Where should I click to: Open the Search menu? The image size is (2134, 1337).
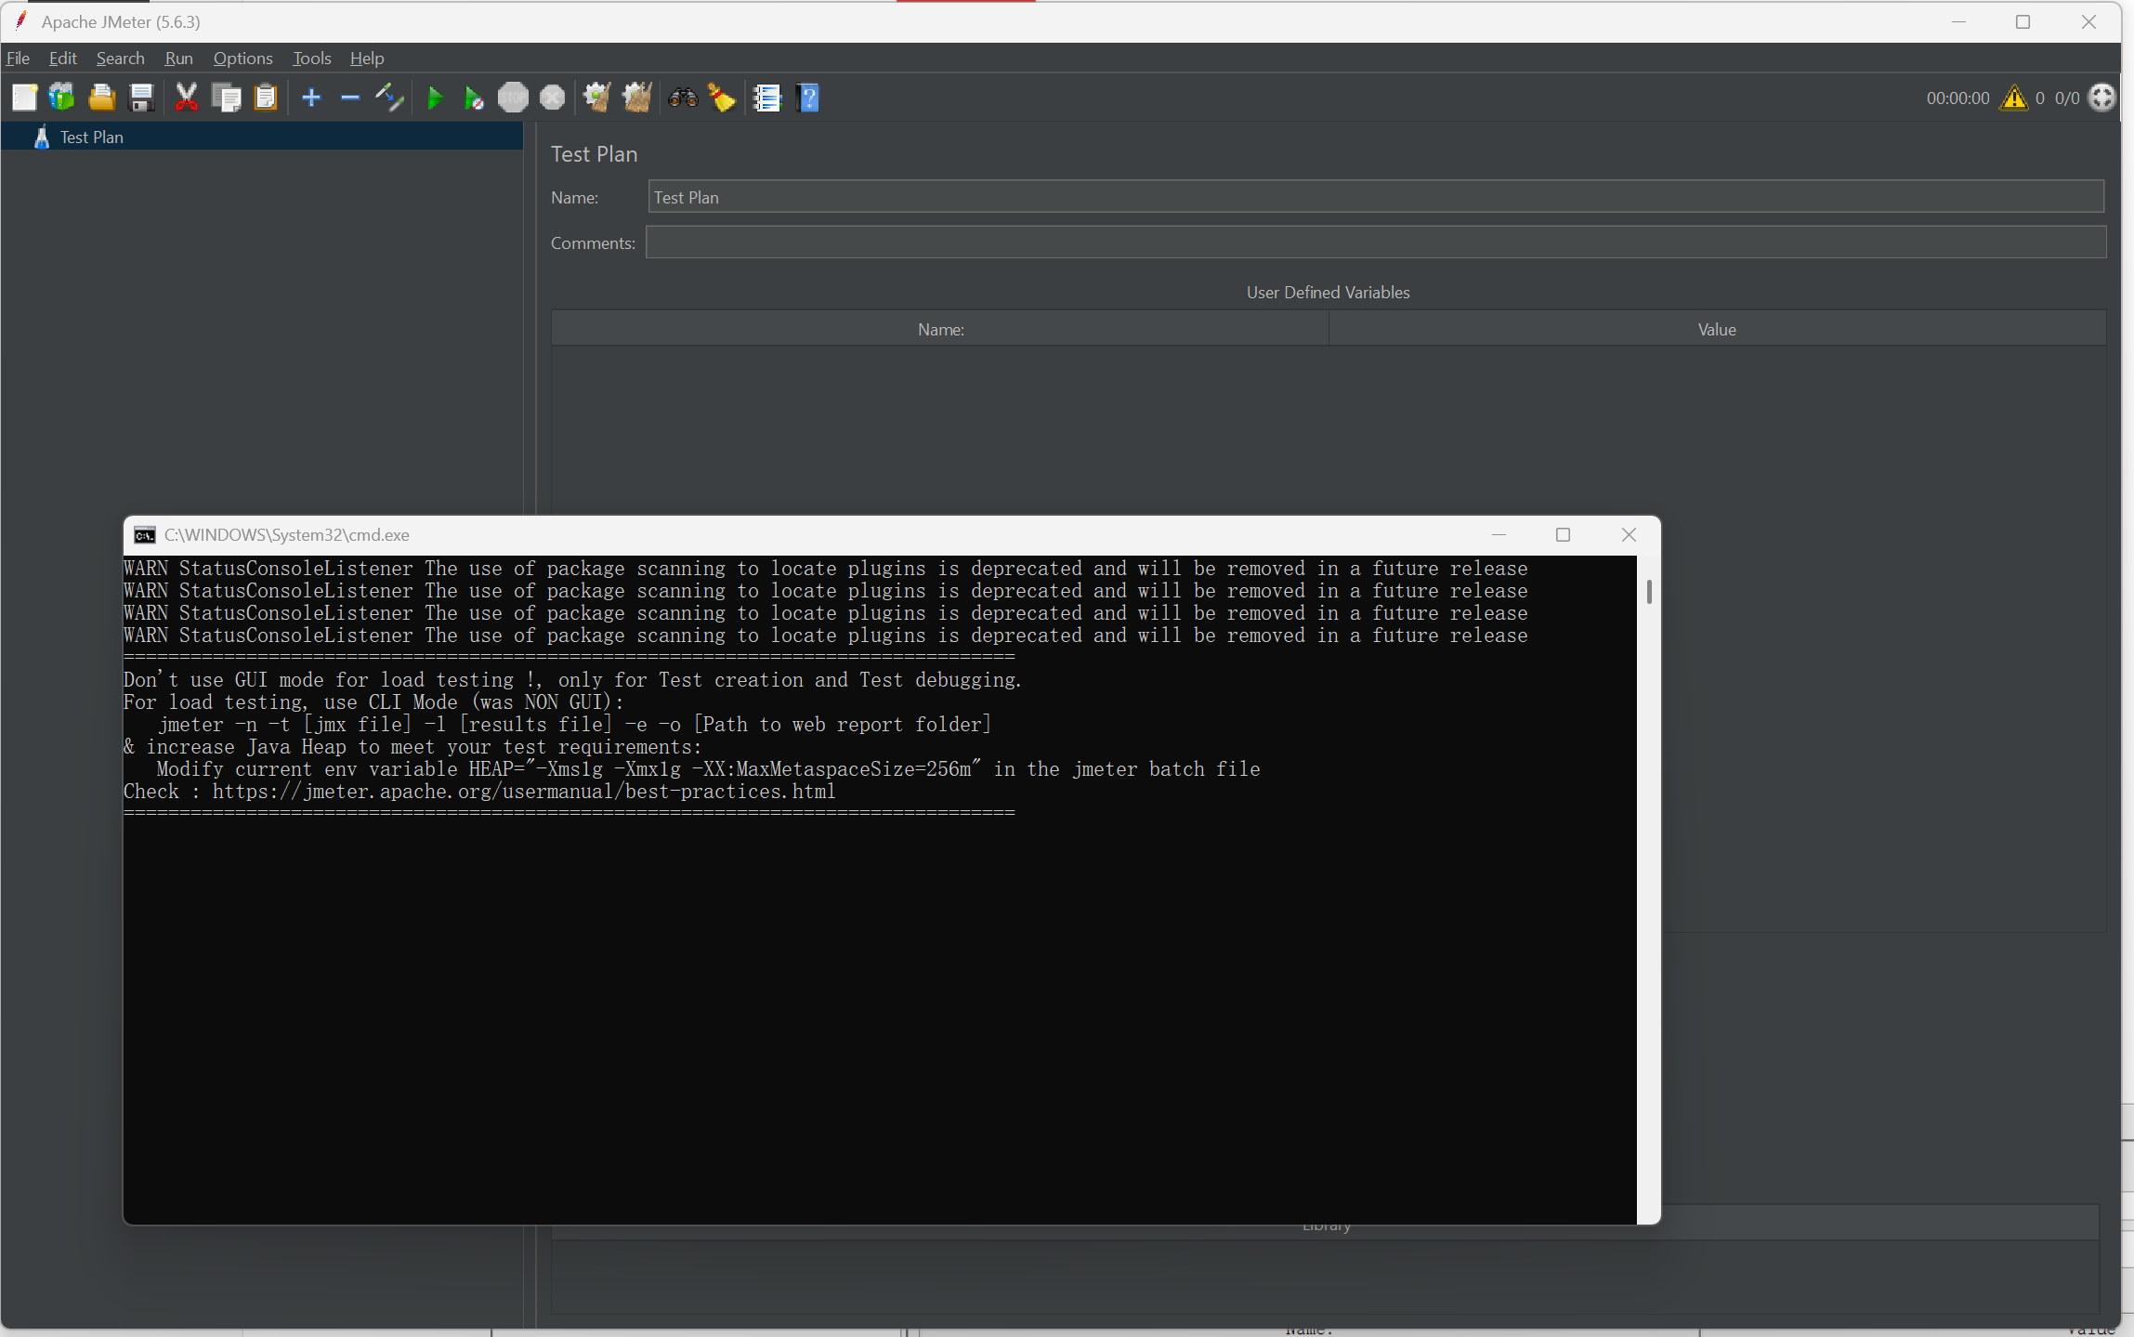click(121, 58)
